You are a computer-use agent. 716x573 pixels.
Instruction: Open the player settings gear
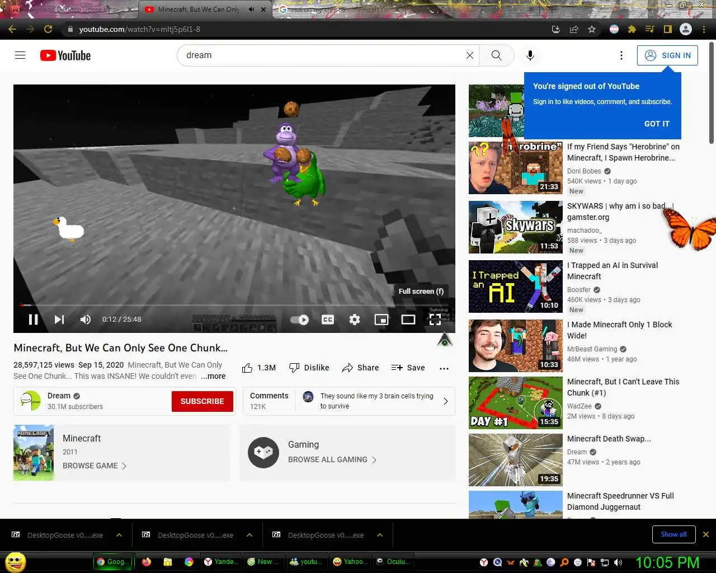pyautogui.click(x=355, y=320)
